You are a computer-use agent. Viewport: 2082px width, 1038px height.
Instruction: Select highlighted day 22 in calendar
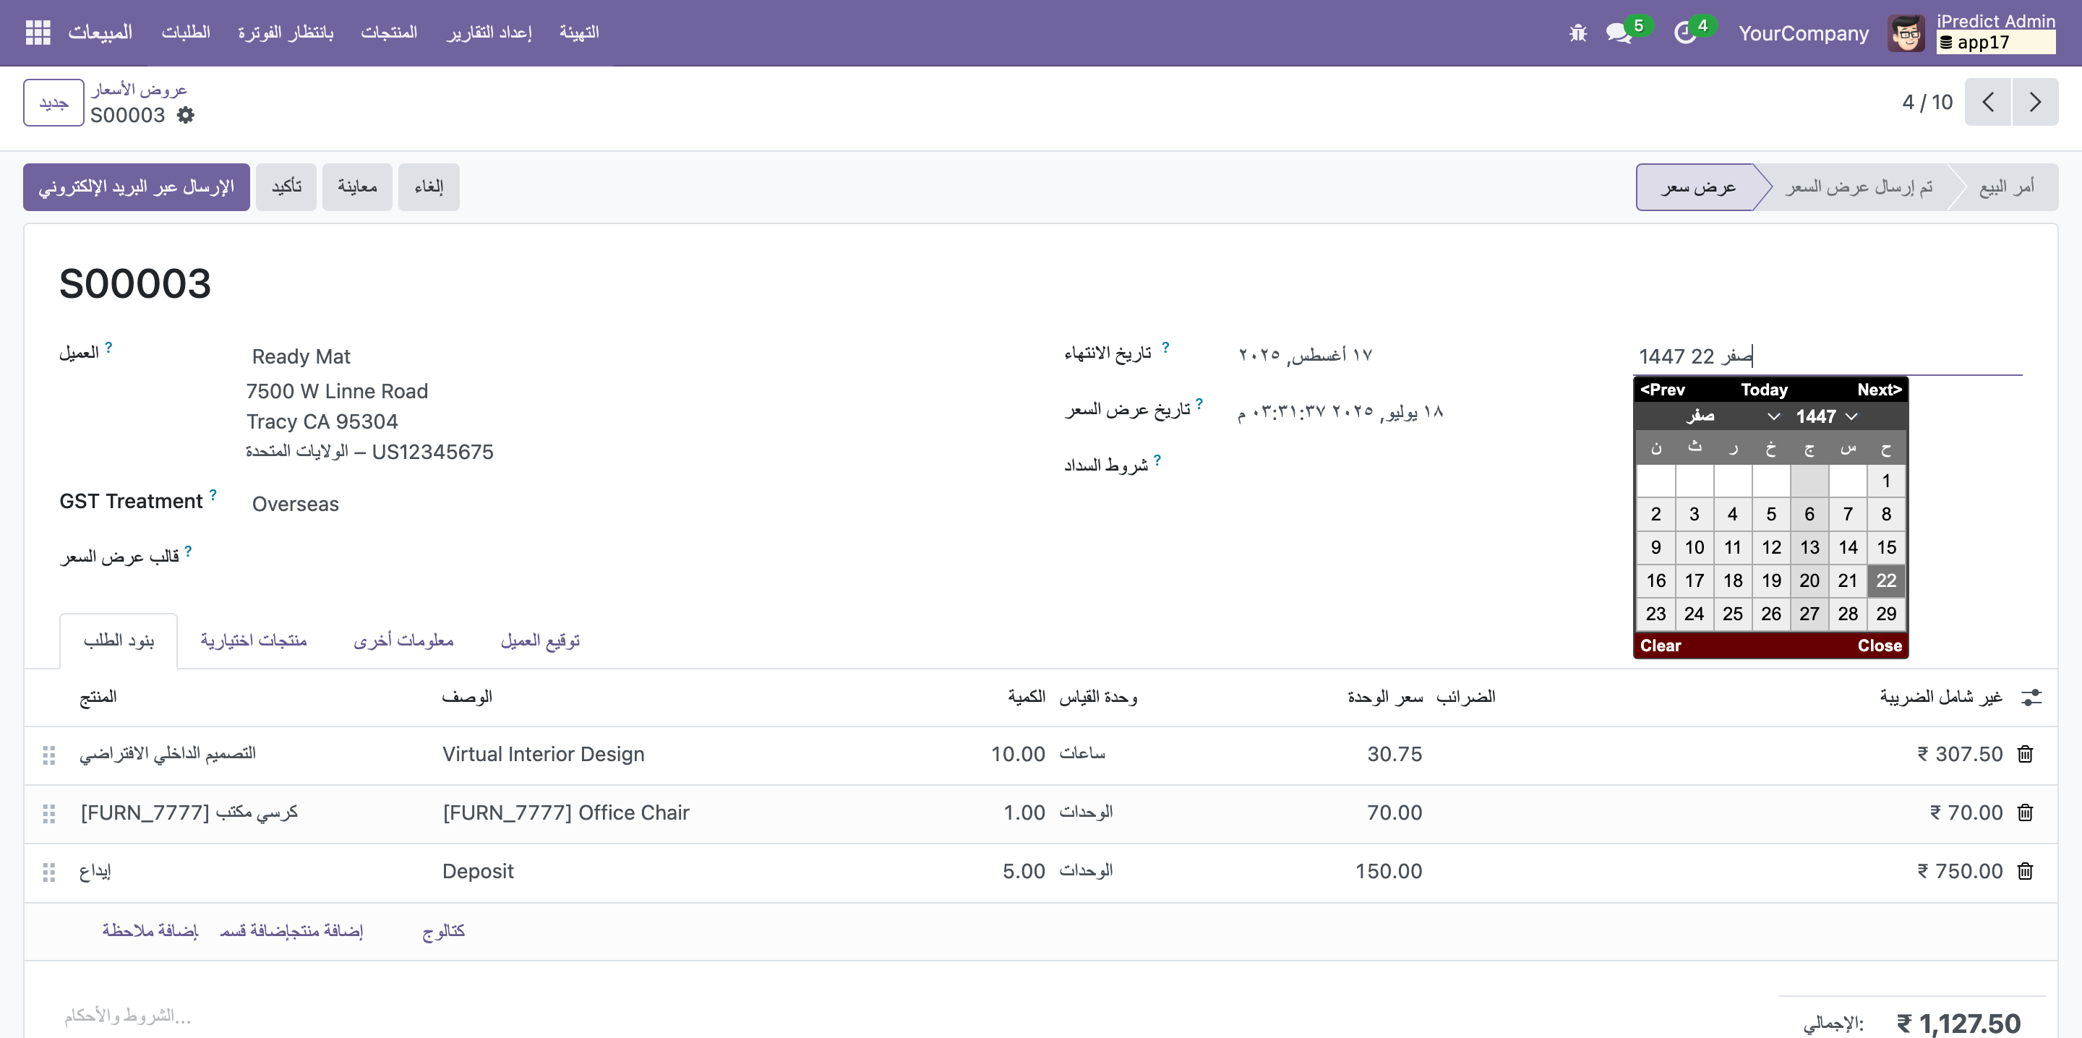[x=1885, y=580]
